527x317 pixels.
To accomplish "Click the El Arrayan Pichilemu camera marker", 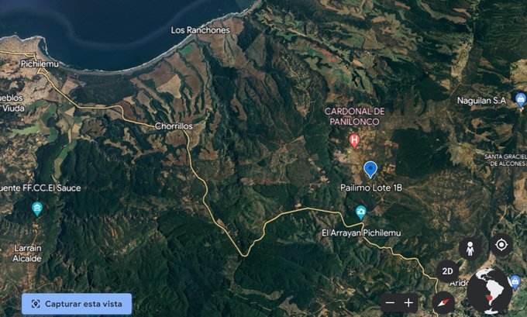I will coord(361,213).
